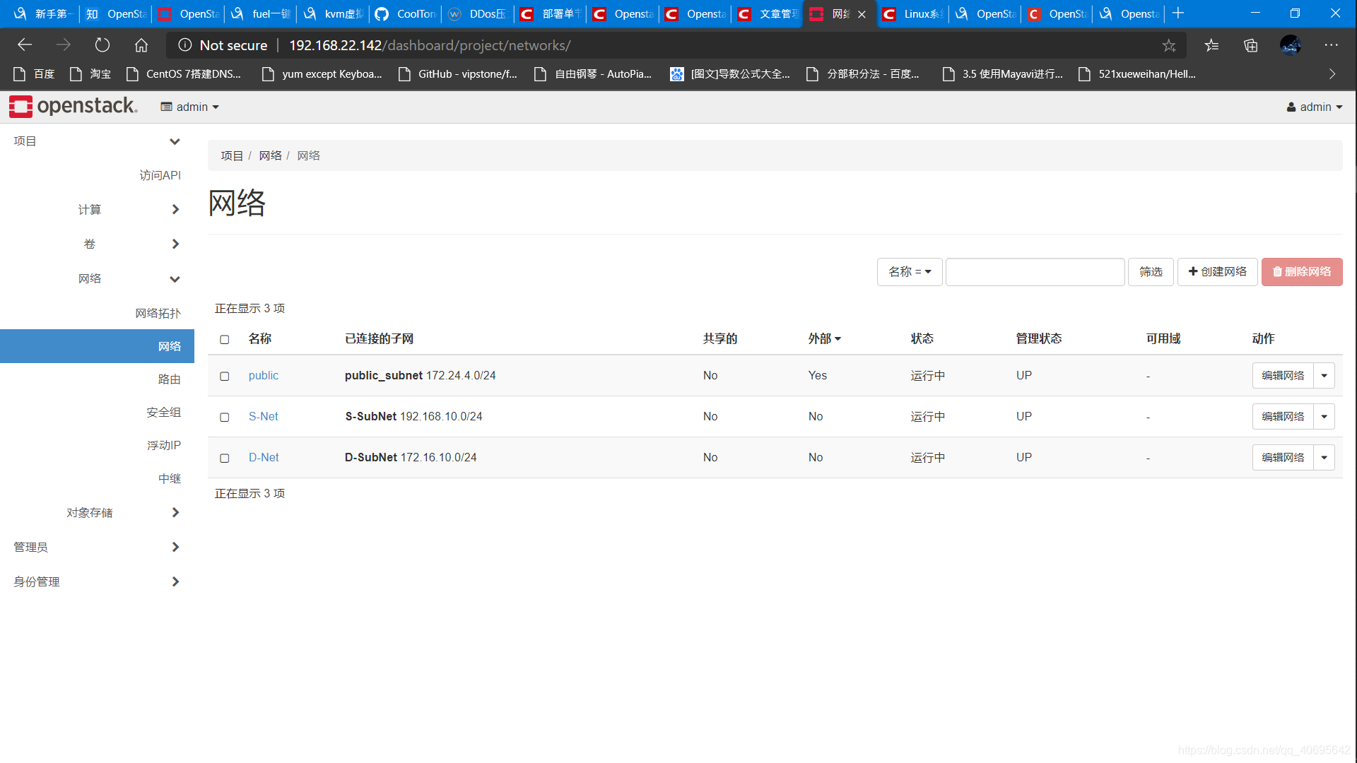1357x763 pixels.
Task: Tick the select-all networks checkbox
Action: 225,340
